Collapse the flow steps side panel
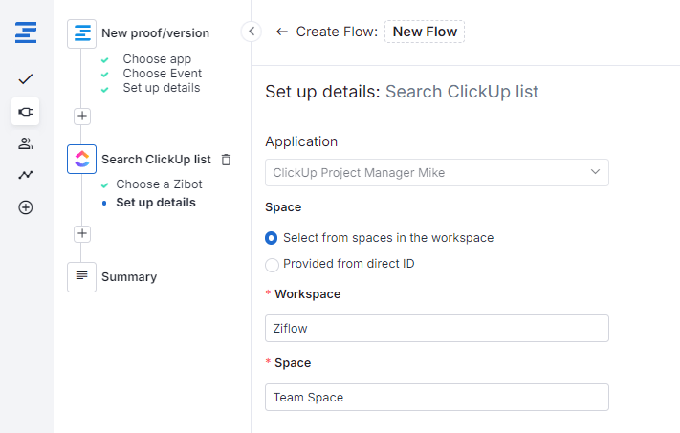Screen dimensions: 680x433 pos(252,32)
